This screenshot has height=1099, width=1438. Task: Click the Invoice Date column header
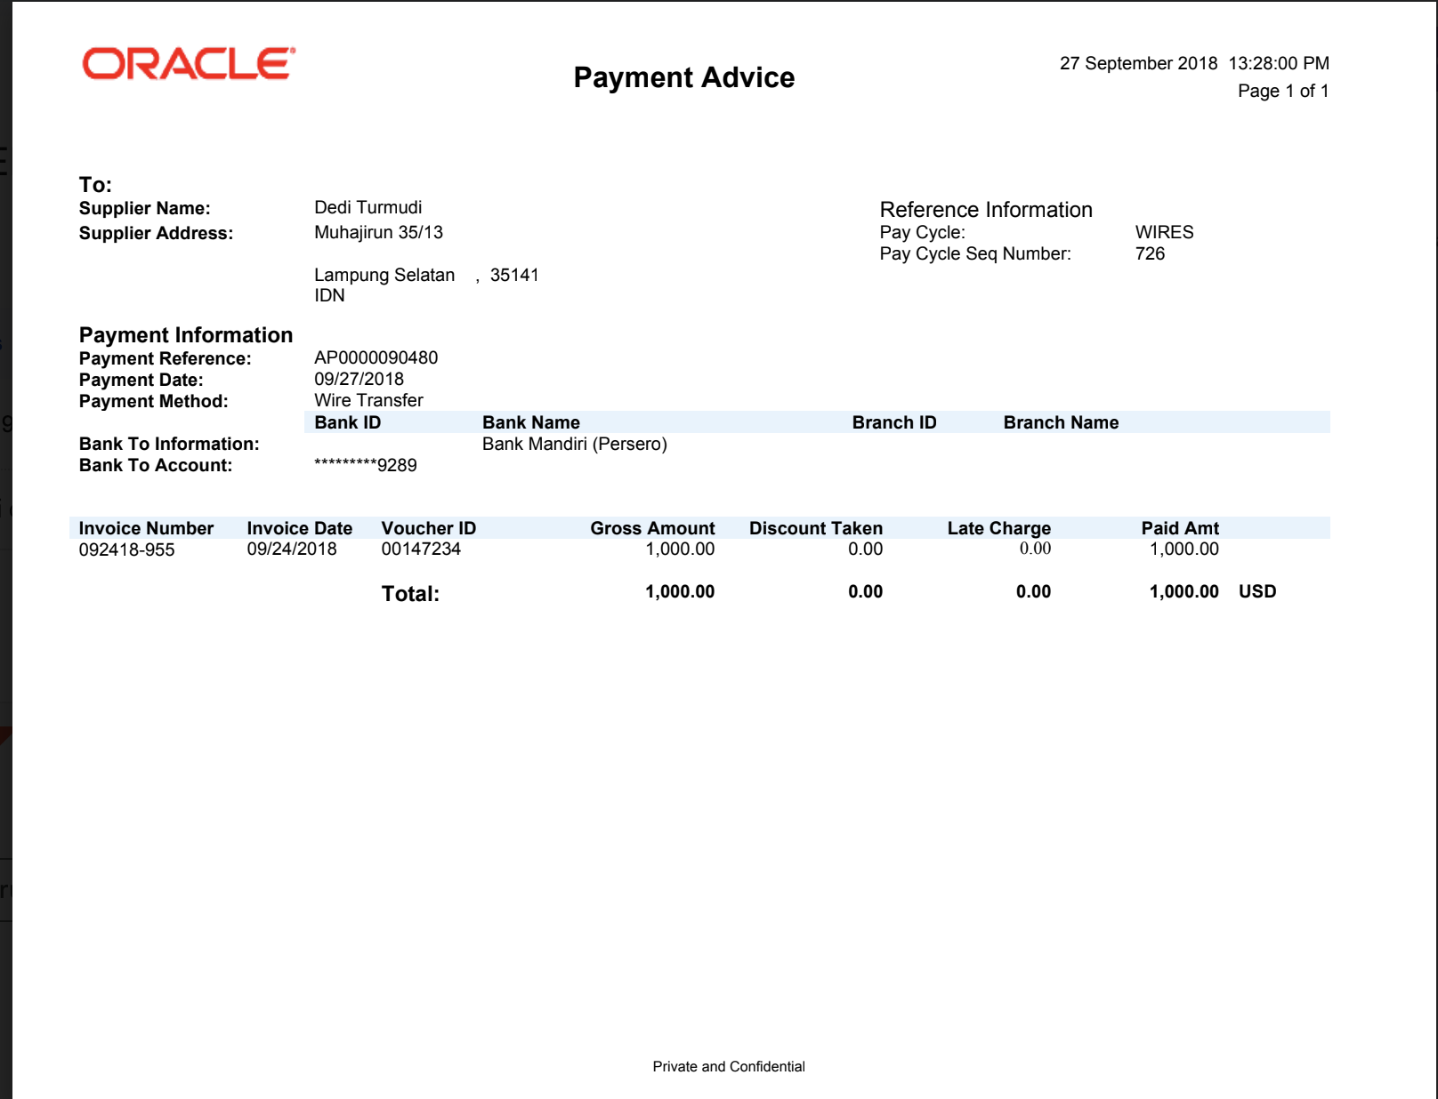[x=300, y=528]
